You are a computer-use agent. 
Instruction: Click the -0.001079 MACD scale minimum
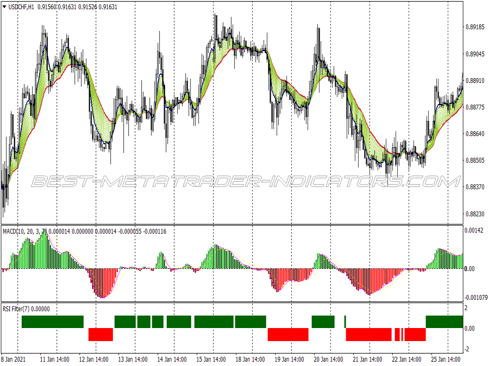(x=476, y=298)
